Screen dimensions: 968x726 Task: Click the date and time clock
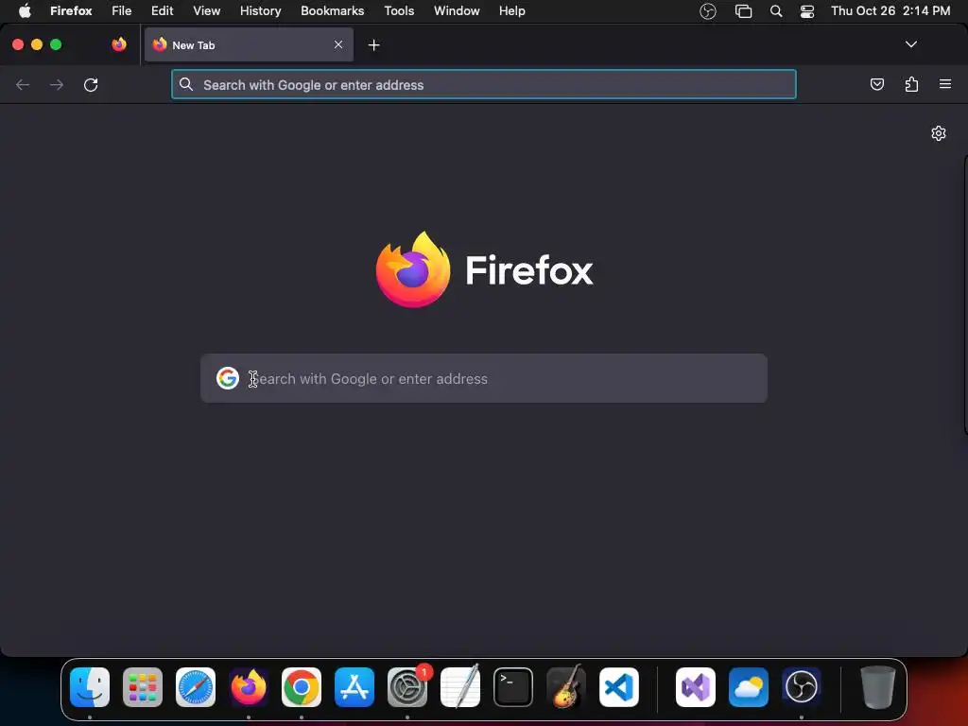(890, 10)
